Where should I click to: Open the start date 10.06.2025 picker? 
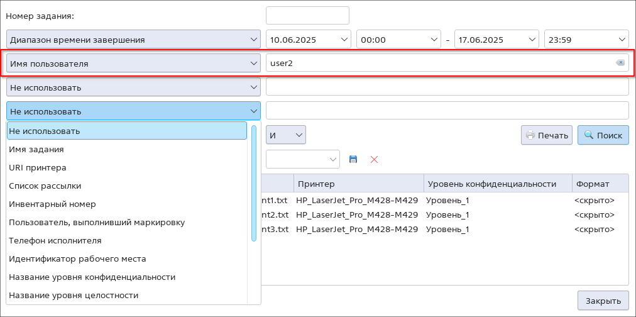tap(308, 40)
